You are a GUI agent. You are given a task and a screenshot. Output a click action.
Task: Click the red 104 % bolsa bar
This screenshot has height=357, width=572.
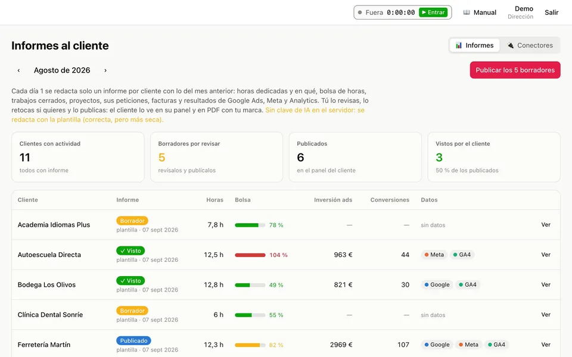point(250,255)
